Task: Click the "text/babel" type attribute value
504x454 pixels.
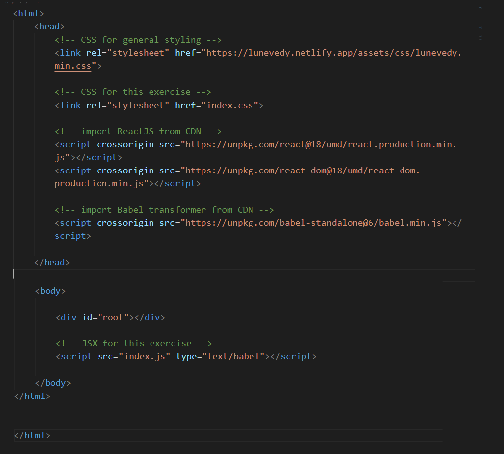Action: tap(233, 356)
